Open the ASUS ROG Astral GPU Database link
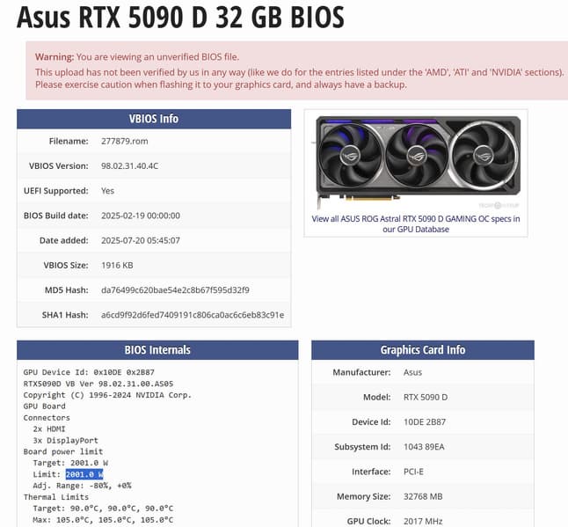Image resolution: width=568 pixels, height=527 pixels. tap(415, 223)
